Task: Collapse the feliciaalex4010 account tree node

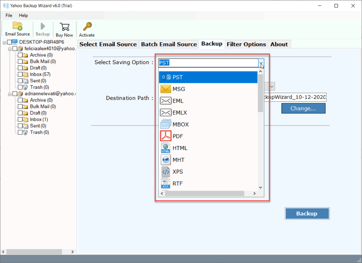Action: pyautogui.click(x=10, y=49)
